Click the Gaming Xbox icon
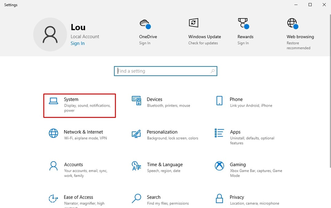Screen dimensions: 331x208 click(219, 166)
